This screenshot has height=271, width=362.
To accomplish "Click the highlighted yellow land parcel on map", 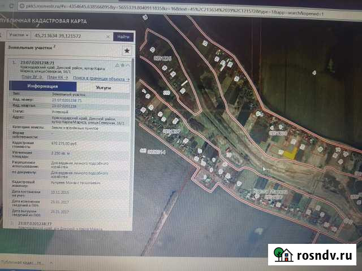I will pyautogui.click(x=290, y=152).
